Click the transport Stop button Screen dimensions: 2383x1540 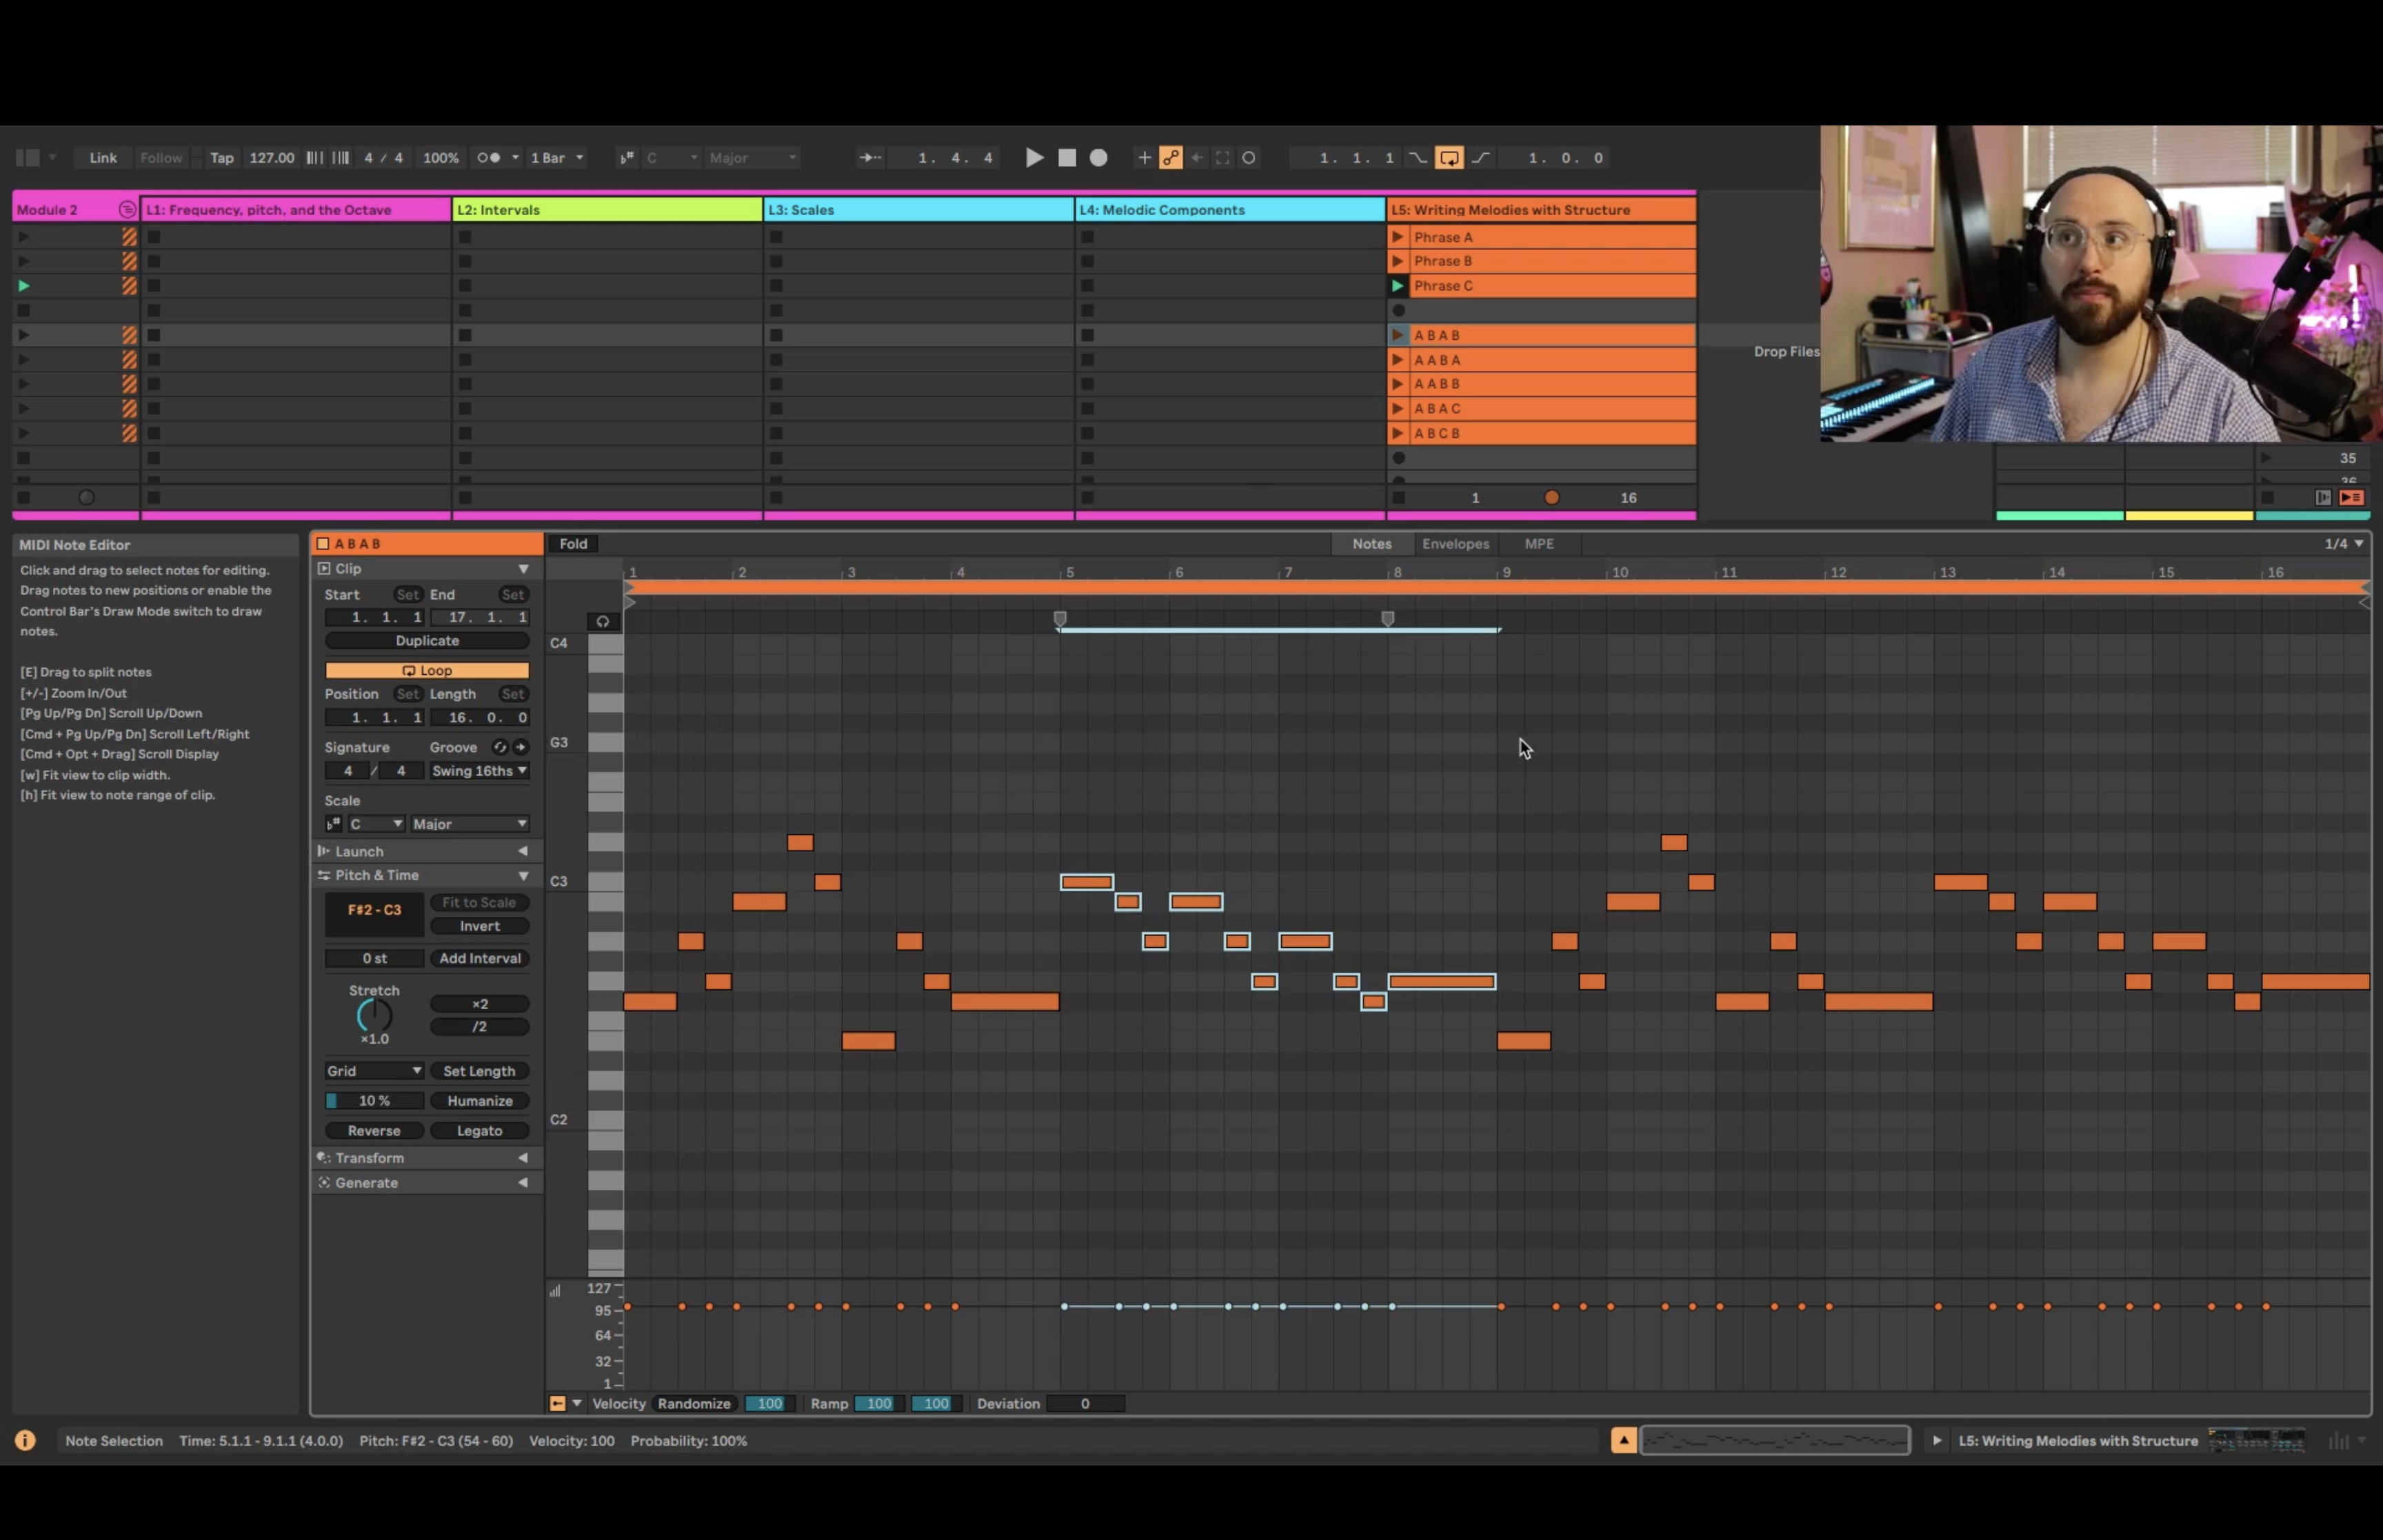(1067, 158)
